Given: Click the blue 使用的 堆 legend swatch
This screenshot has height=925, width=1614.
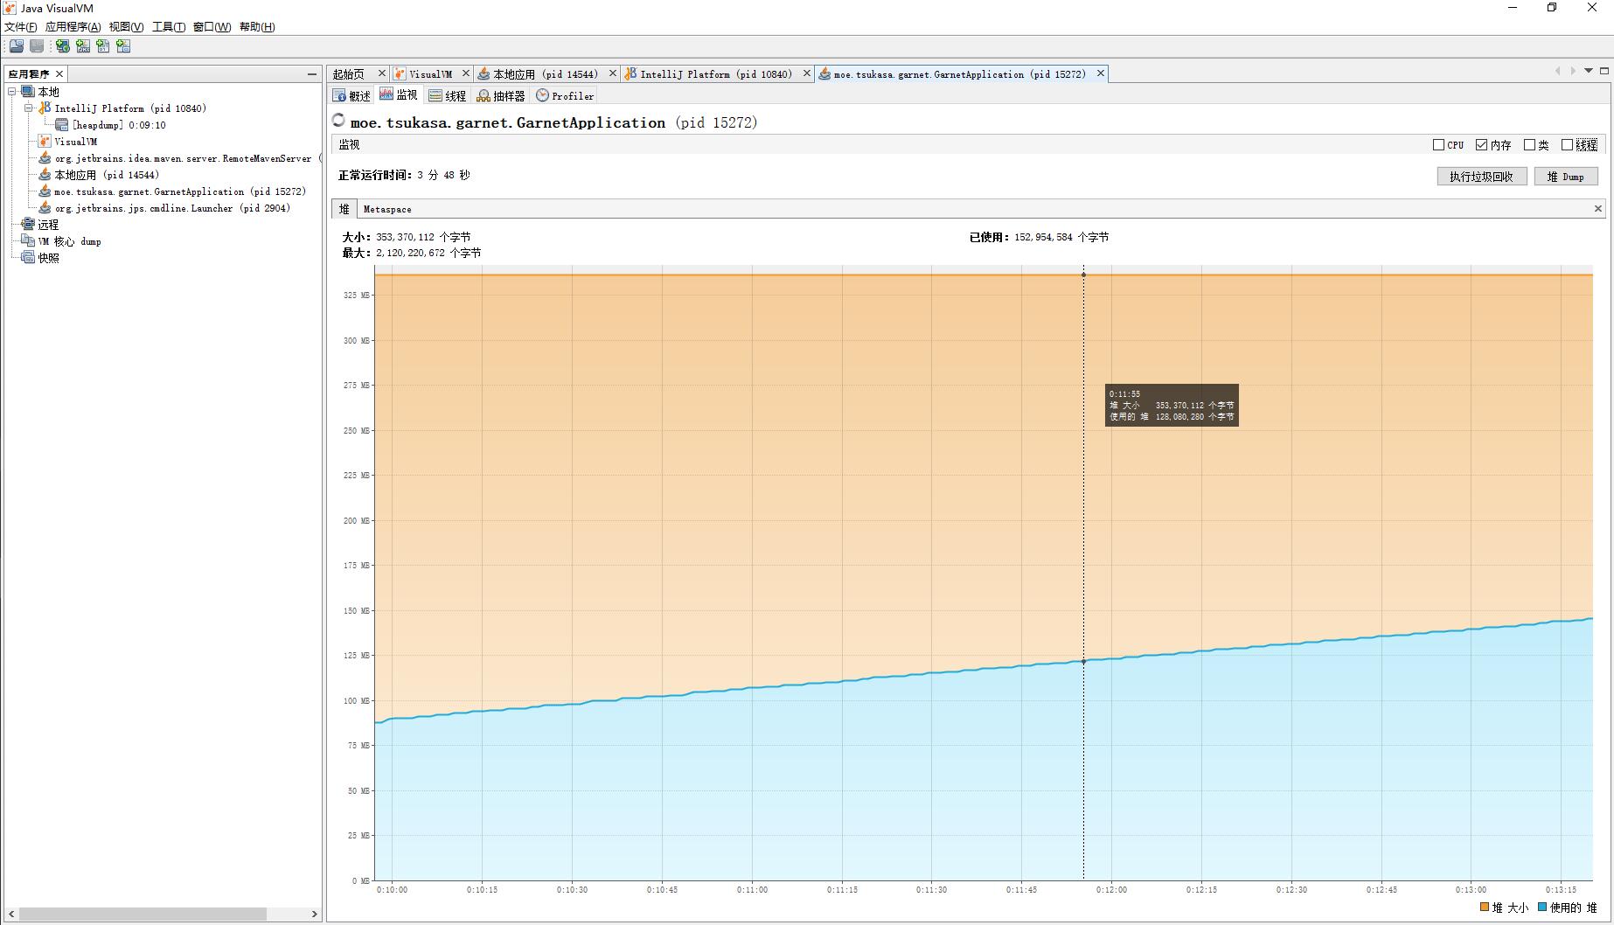Looking at the screenshot, I should [x=1542, y=907].
